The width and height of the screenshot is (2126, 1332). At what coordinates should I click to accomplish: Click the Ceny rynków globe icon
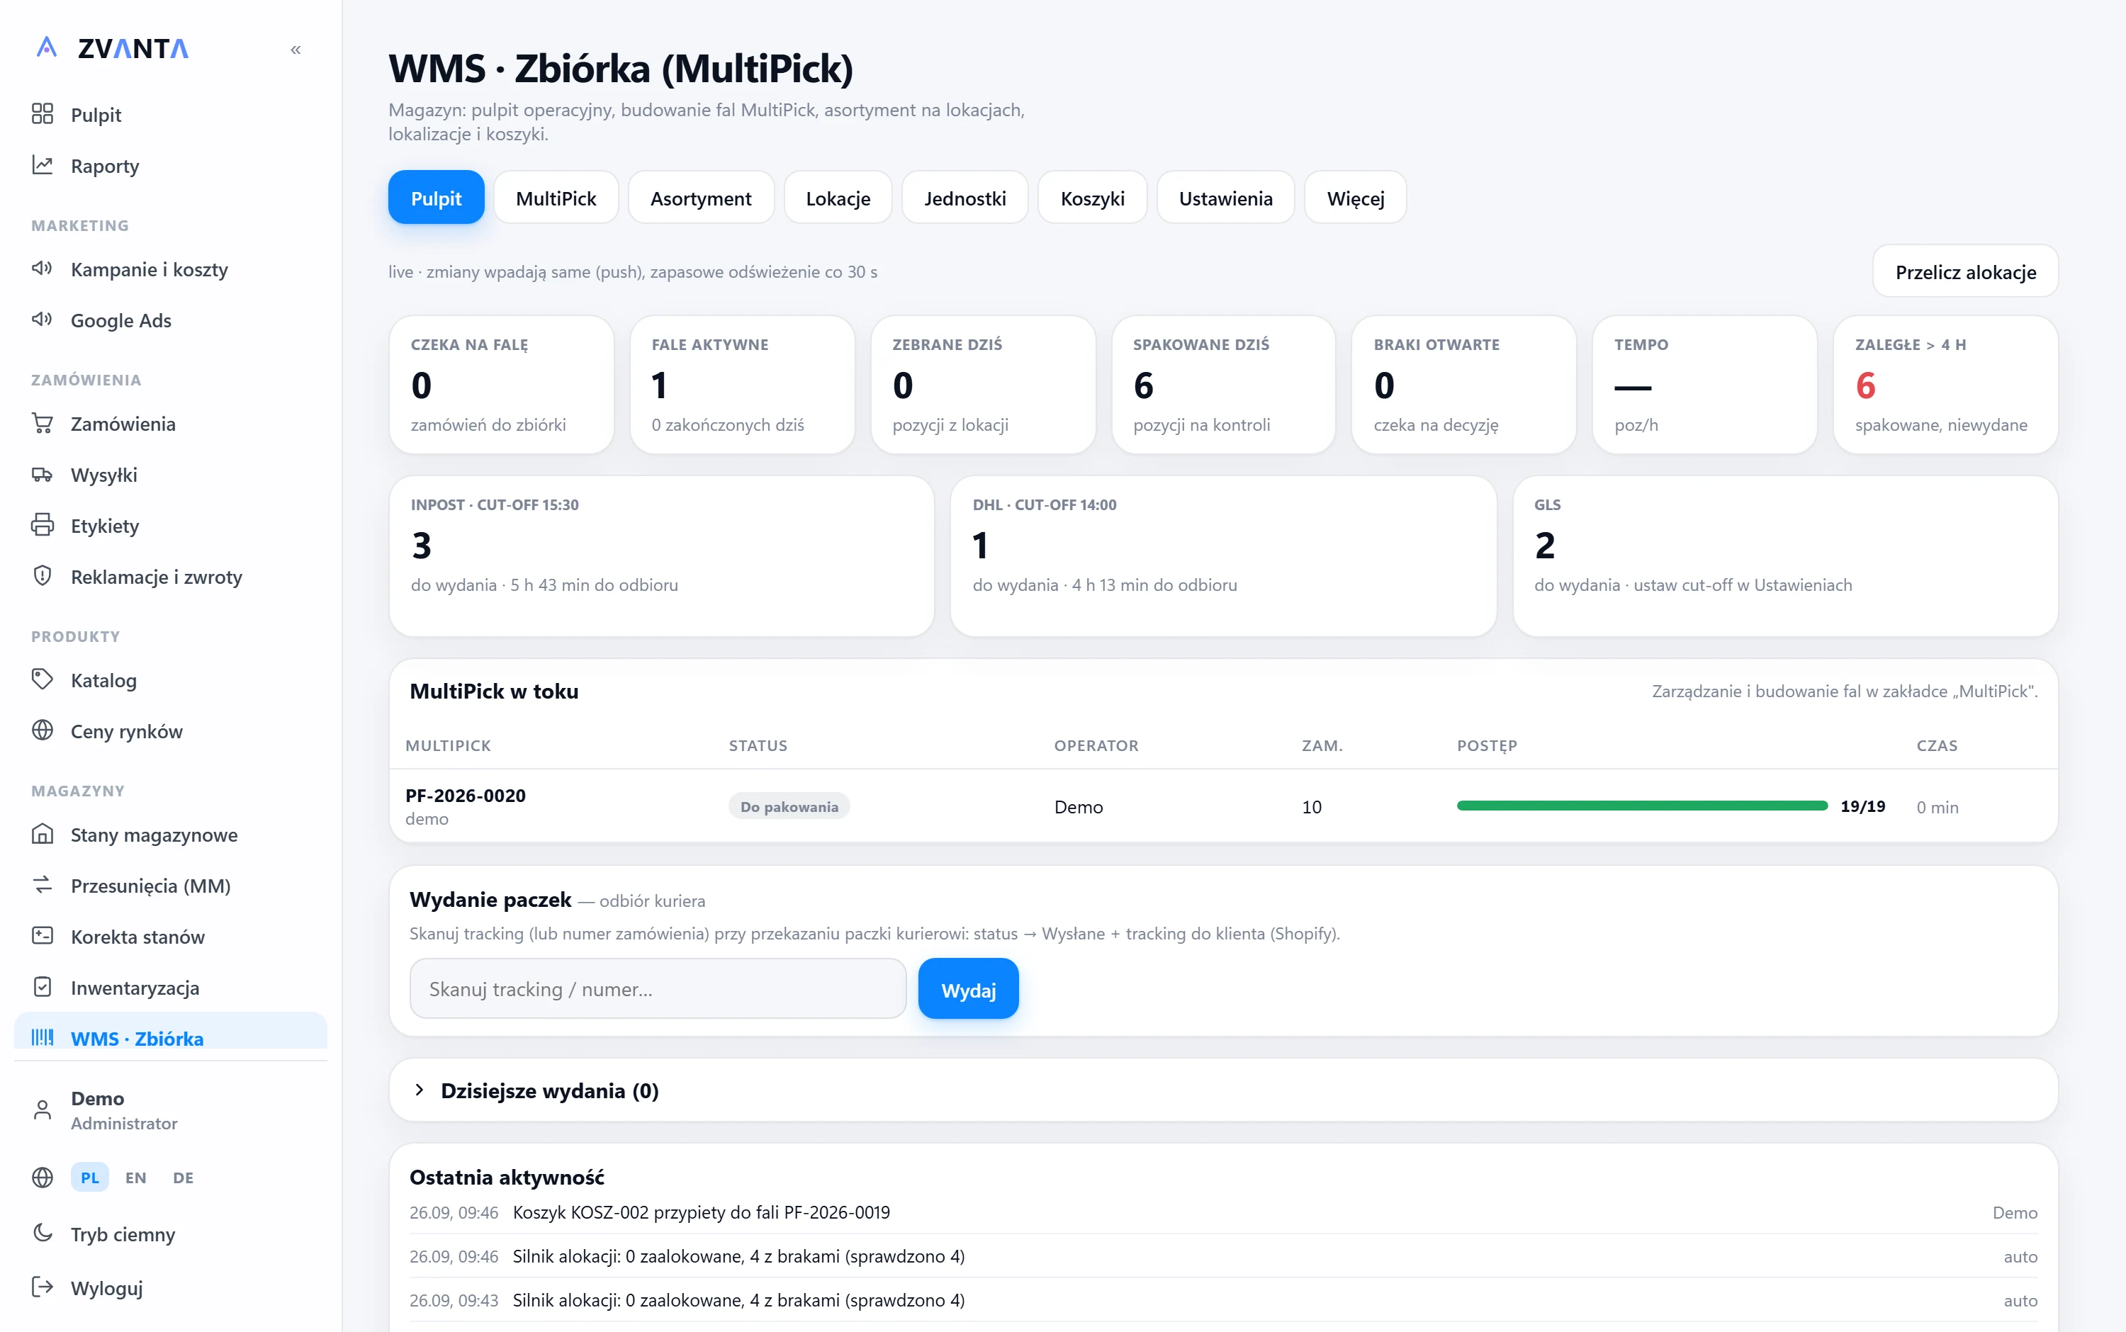(x=43, y=730)
